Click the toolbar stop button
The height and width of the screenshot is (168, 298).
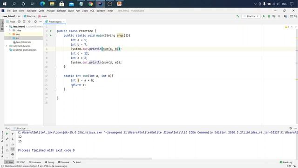click(x=279, y=16)
